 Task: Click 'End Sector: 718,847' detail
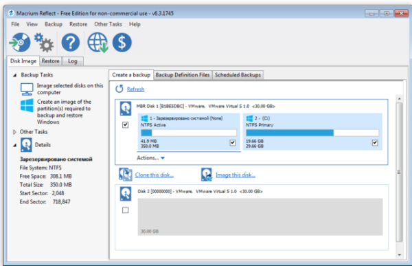pyautogui.click(x=45, y=201)
